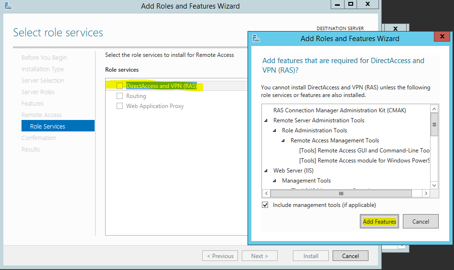Go to the Remote Access step
Image resolution: width=454 pixels, height=270 pixels.
tap(42, 115)
